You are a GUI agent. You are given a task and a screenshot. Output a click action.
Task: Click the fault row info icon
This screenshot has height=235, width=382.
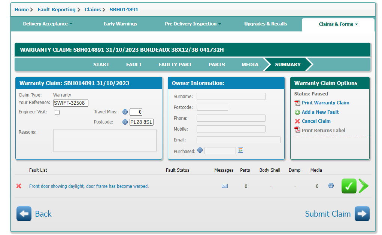[331, 186]
